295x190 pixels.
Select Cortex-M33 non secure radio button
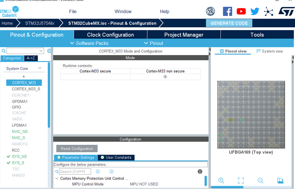tap(165, 77)
